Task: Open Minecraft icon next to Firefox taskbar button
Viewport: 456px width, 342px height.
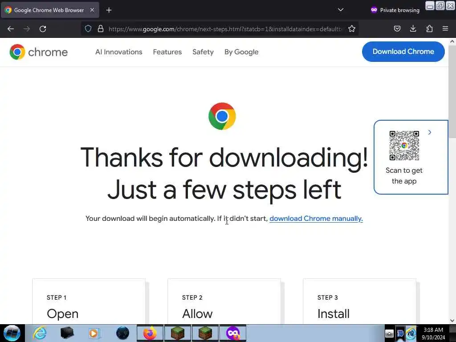Action: coord(177,333)
